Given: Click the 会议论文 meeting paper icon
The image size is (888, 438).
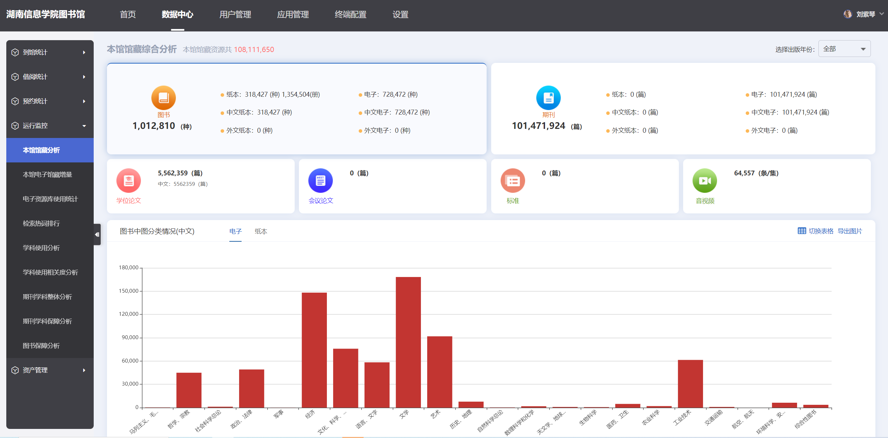Looking at the screenshot, I should point(320,181).
